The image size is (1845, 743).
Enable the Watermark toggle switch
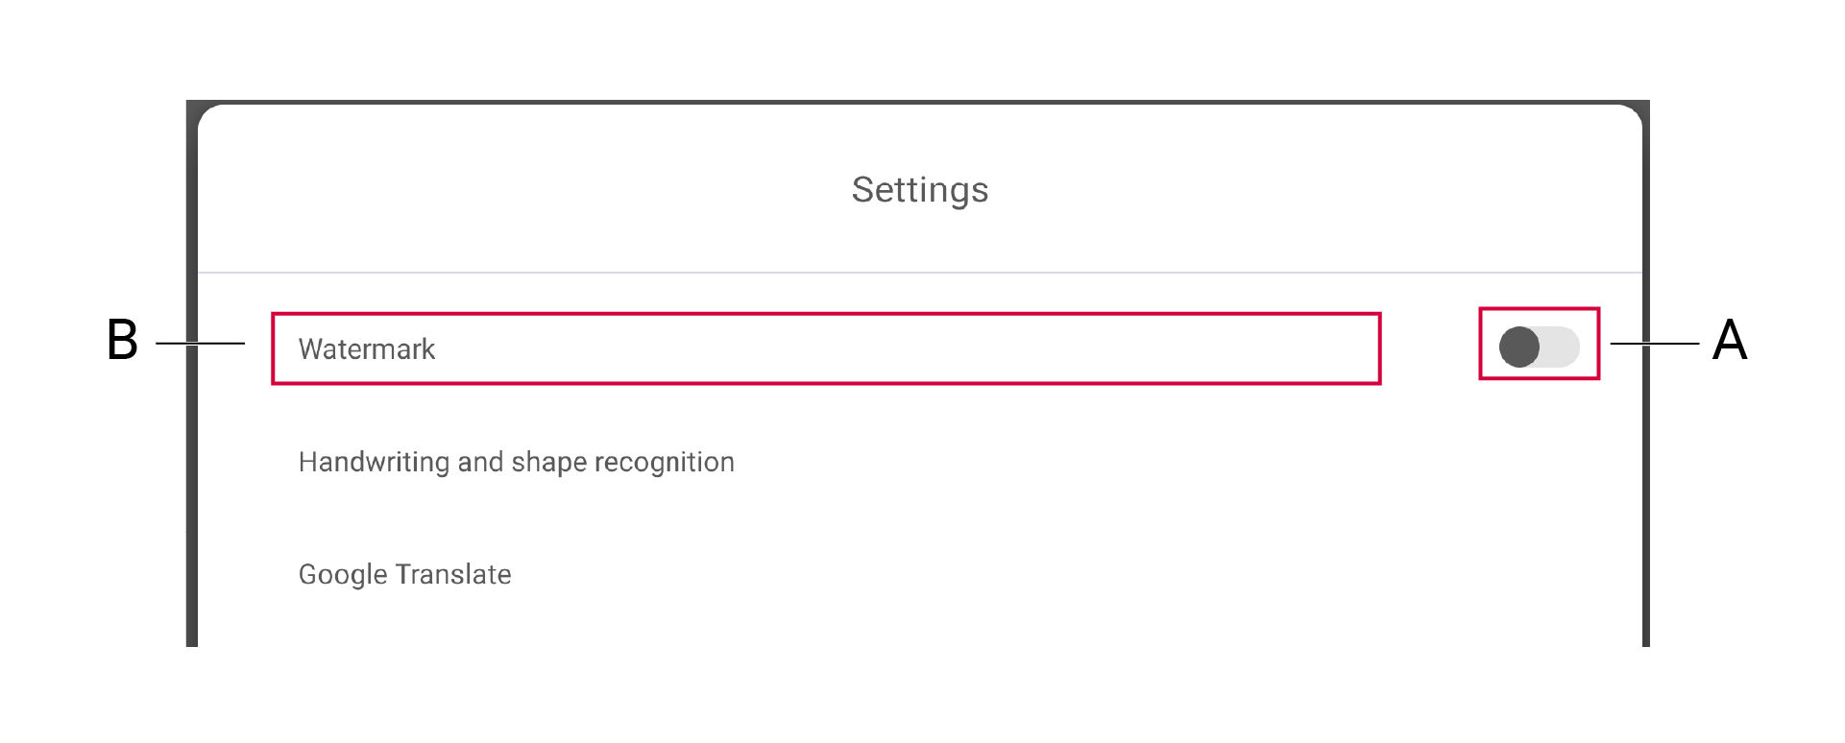pyautogui.click(x=1539, y=347)
